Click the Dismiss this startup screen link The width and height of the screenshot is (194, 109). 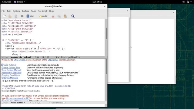(15, 101)
